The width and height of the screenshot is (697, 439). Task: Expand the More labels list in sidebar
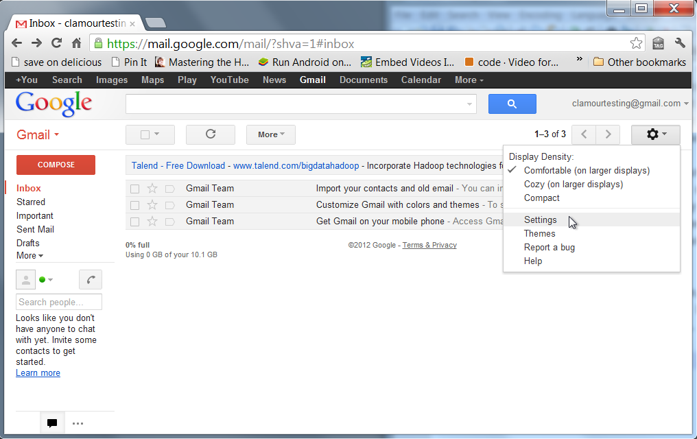[x=29, y=255]
